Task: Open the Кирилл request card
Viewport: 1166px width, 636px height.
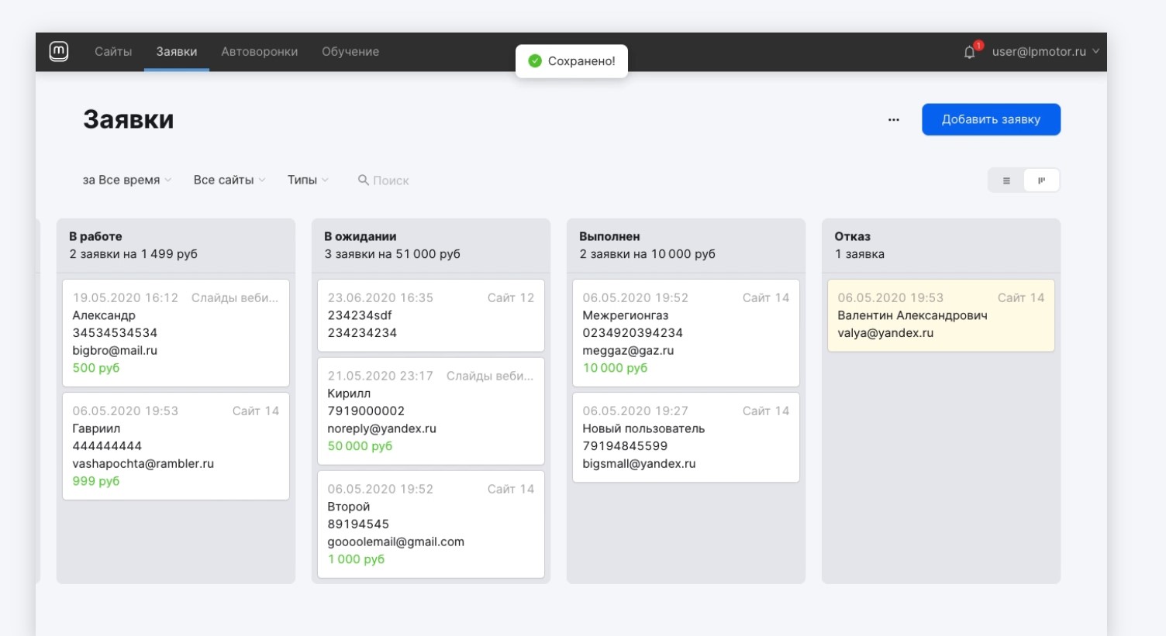Action: pos(430,411)
